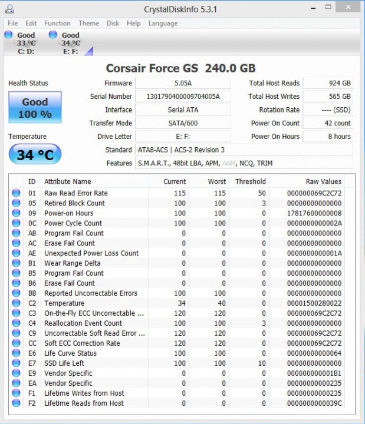Click the status orb for Uncorrectable Soft Read Error
365x424 pixels.
pos(17,333)
